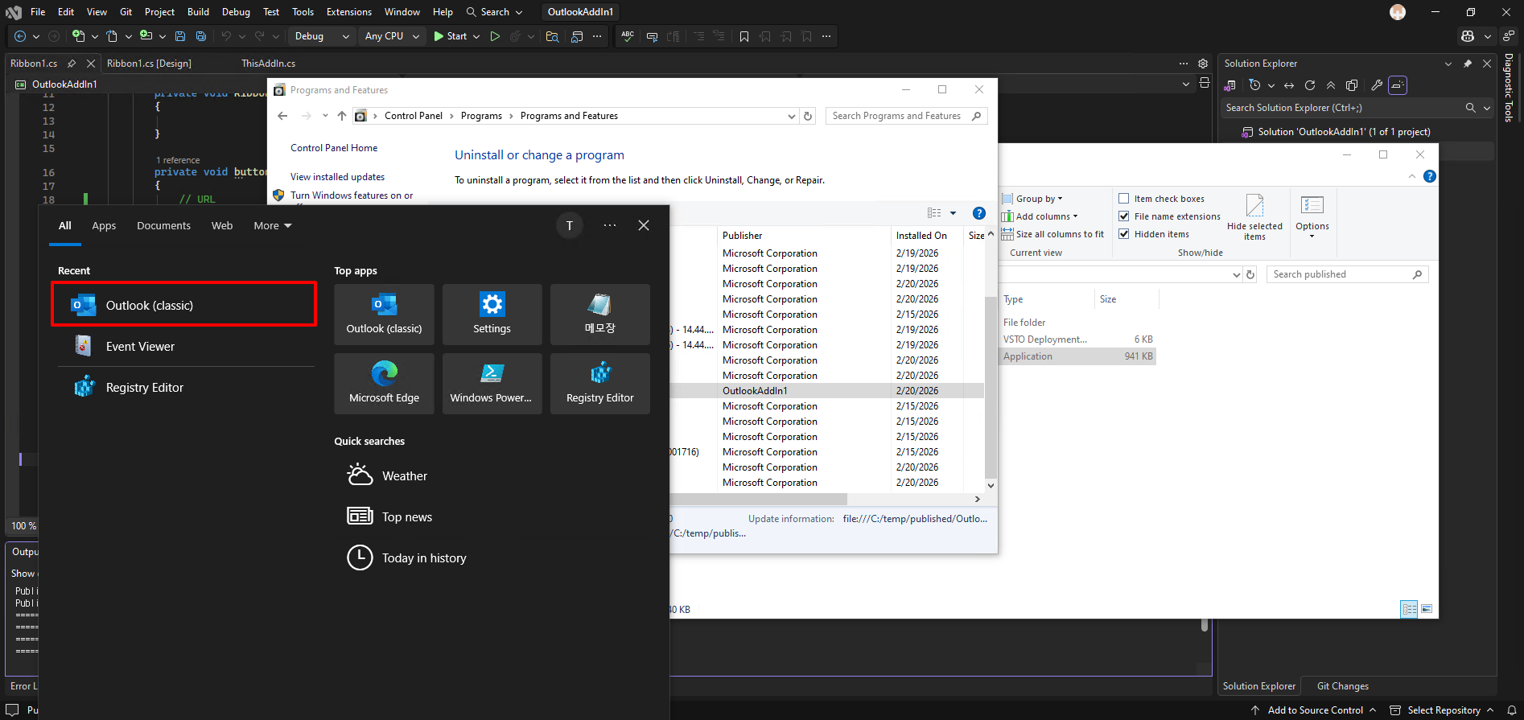Click the Save icon in Visual Studio toolbar
The width and height of the screenshot is (1524, 720).
point(180,36)
